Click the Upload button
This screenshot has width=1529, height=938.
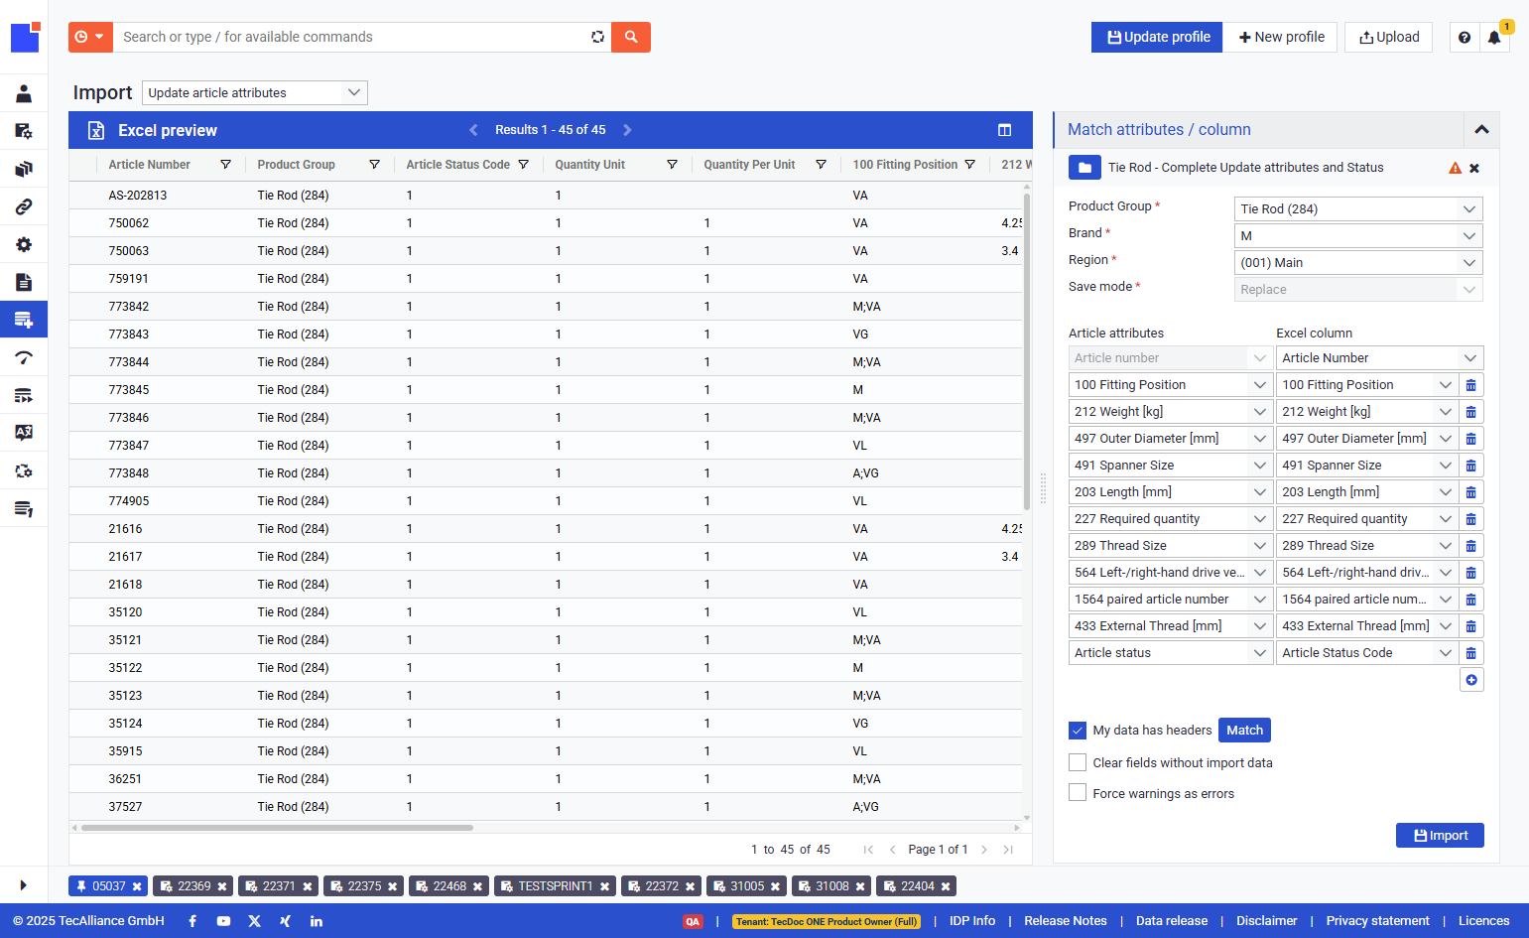(1388, 37)
